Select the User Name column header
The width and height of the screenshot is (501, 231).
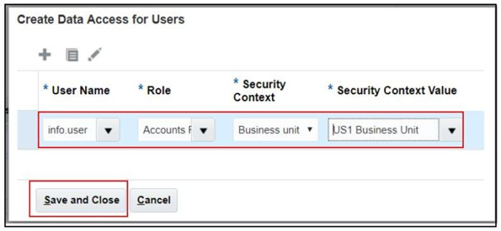click(x=81, y=90)
